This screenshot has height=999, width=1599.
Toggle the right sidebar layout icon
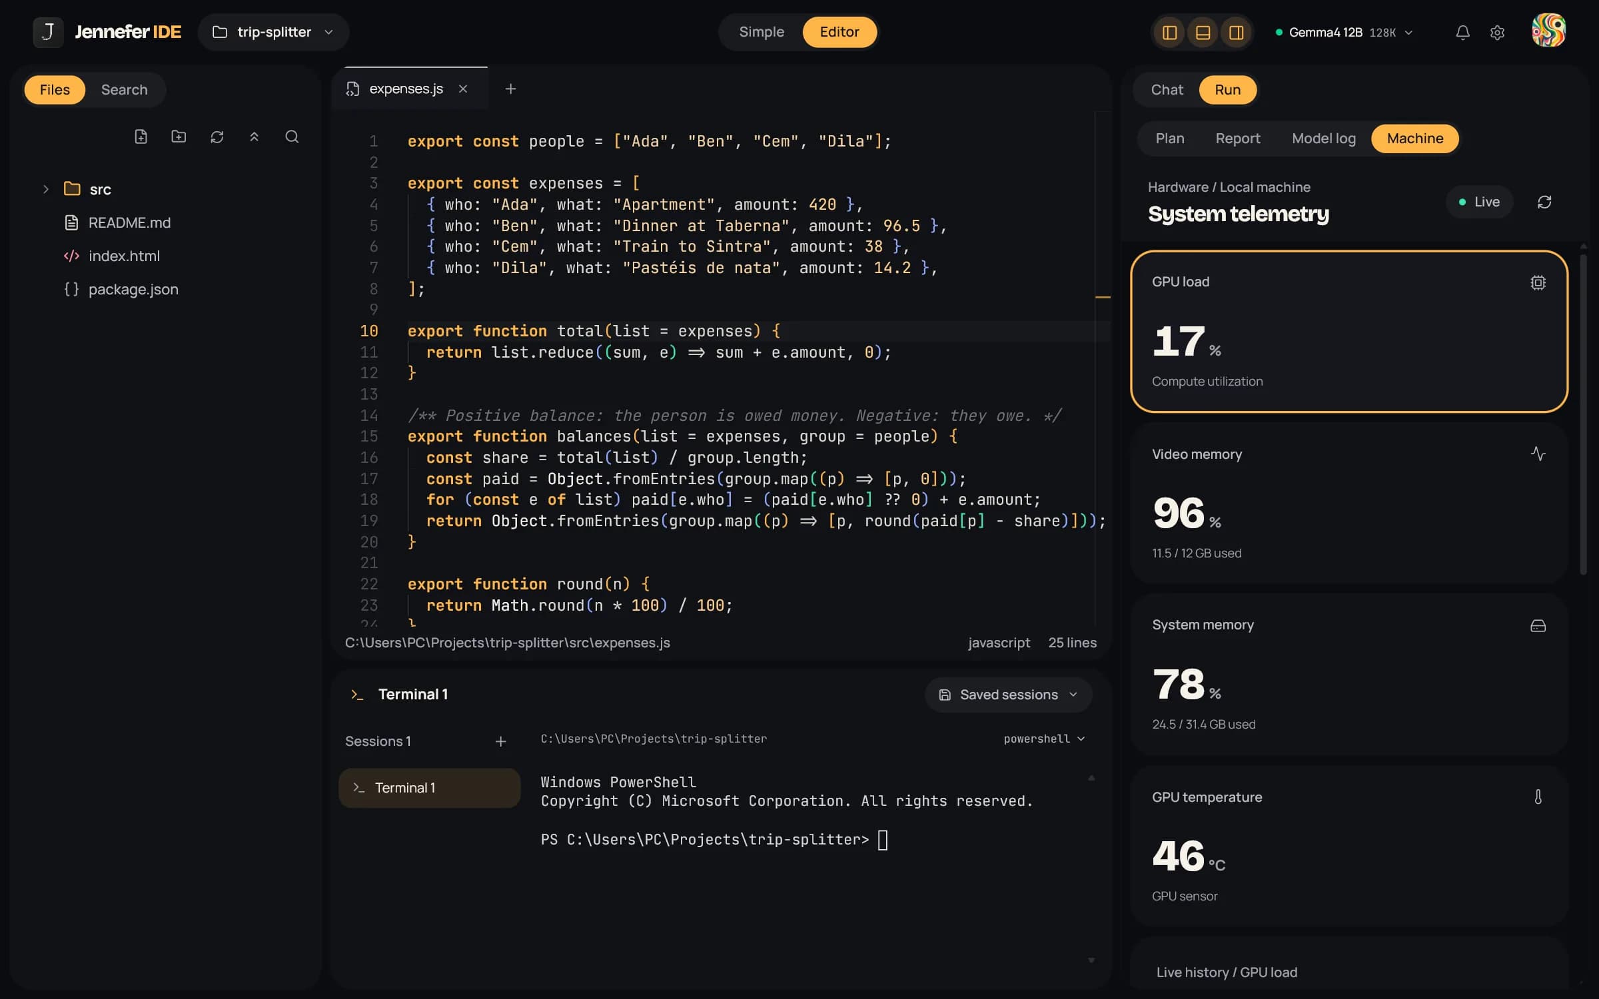[1236, 33]
